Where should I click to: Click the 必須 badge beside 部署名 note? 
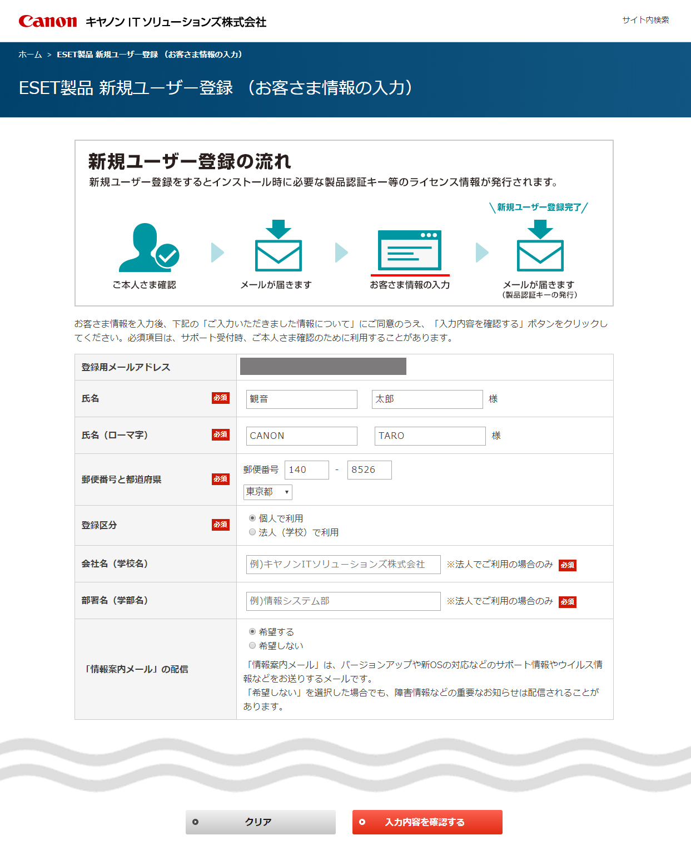pyautogui.click(x=568, y=602)
